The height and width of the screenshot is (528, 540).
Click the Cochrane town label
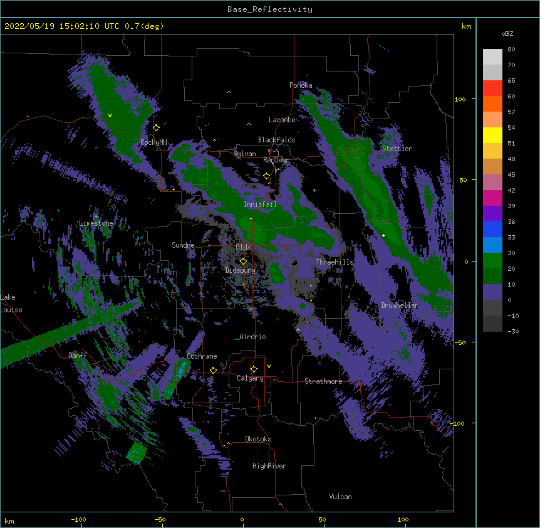[202, 356]
